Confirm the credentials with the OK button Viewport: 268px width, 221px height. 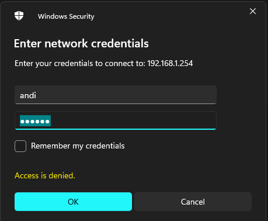point(73,202)
